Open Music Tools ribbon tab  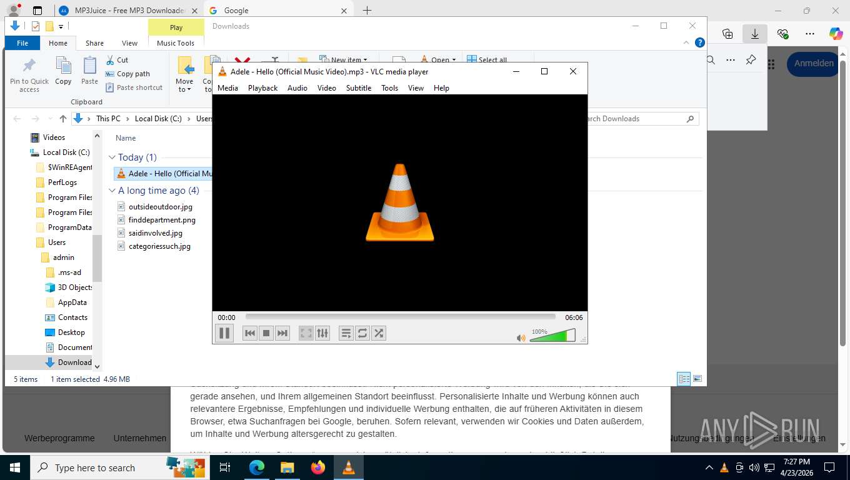pos(176,43)
